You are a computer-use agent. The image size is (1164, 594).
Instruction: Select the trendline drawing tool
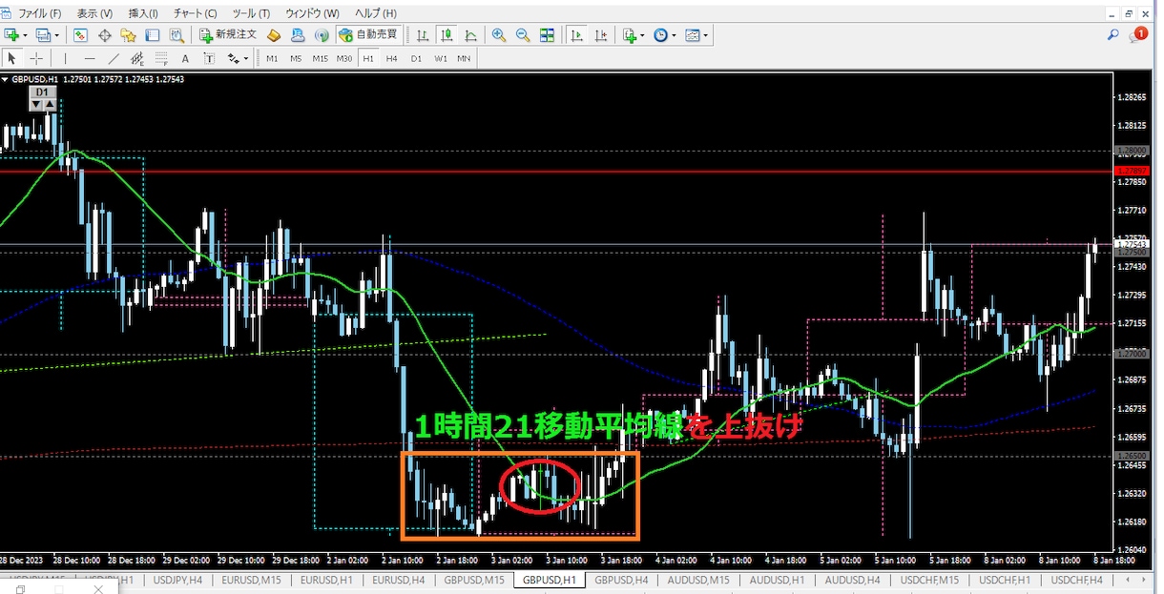pyautogui.click(x=114, y=58)
